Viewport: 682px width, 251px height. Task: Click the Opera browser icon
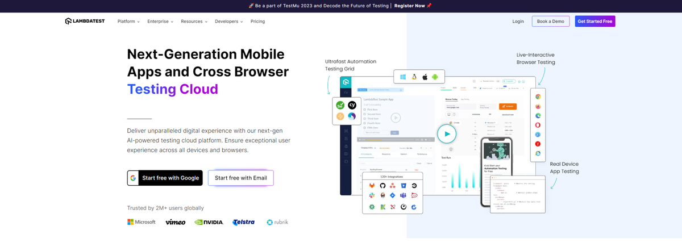click(538, 125)
